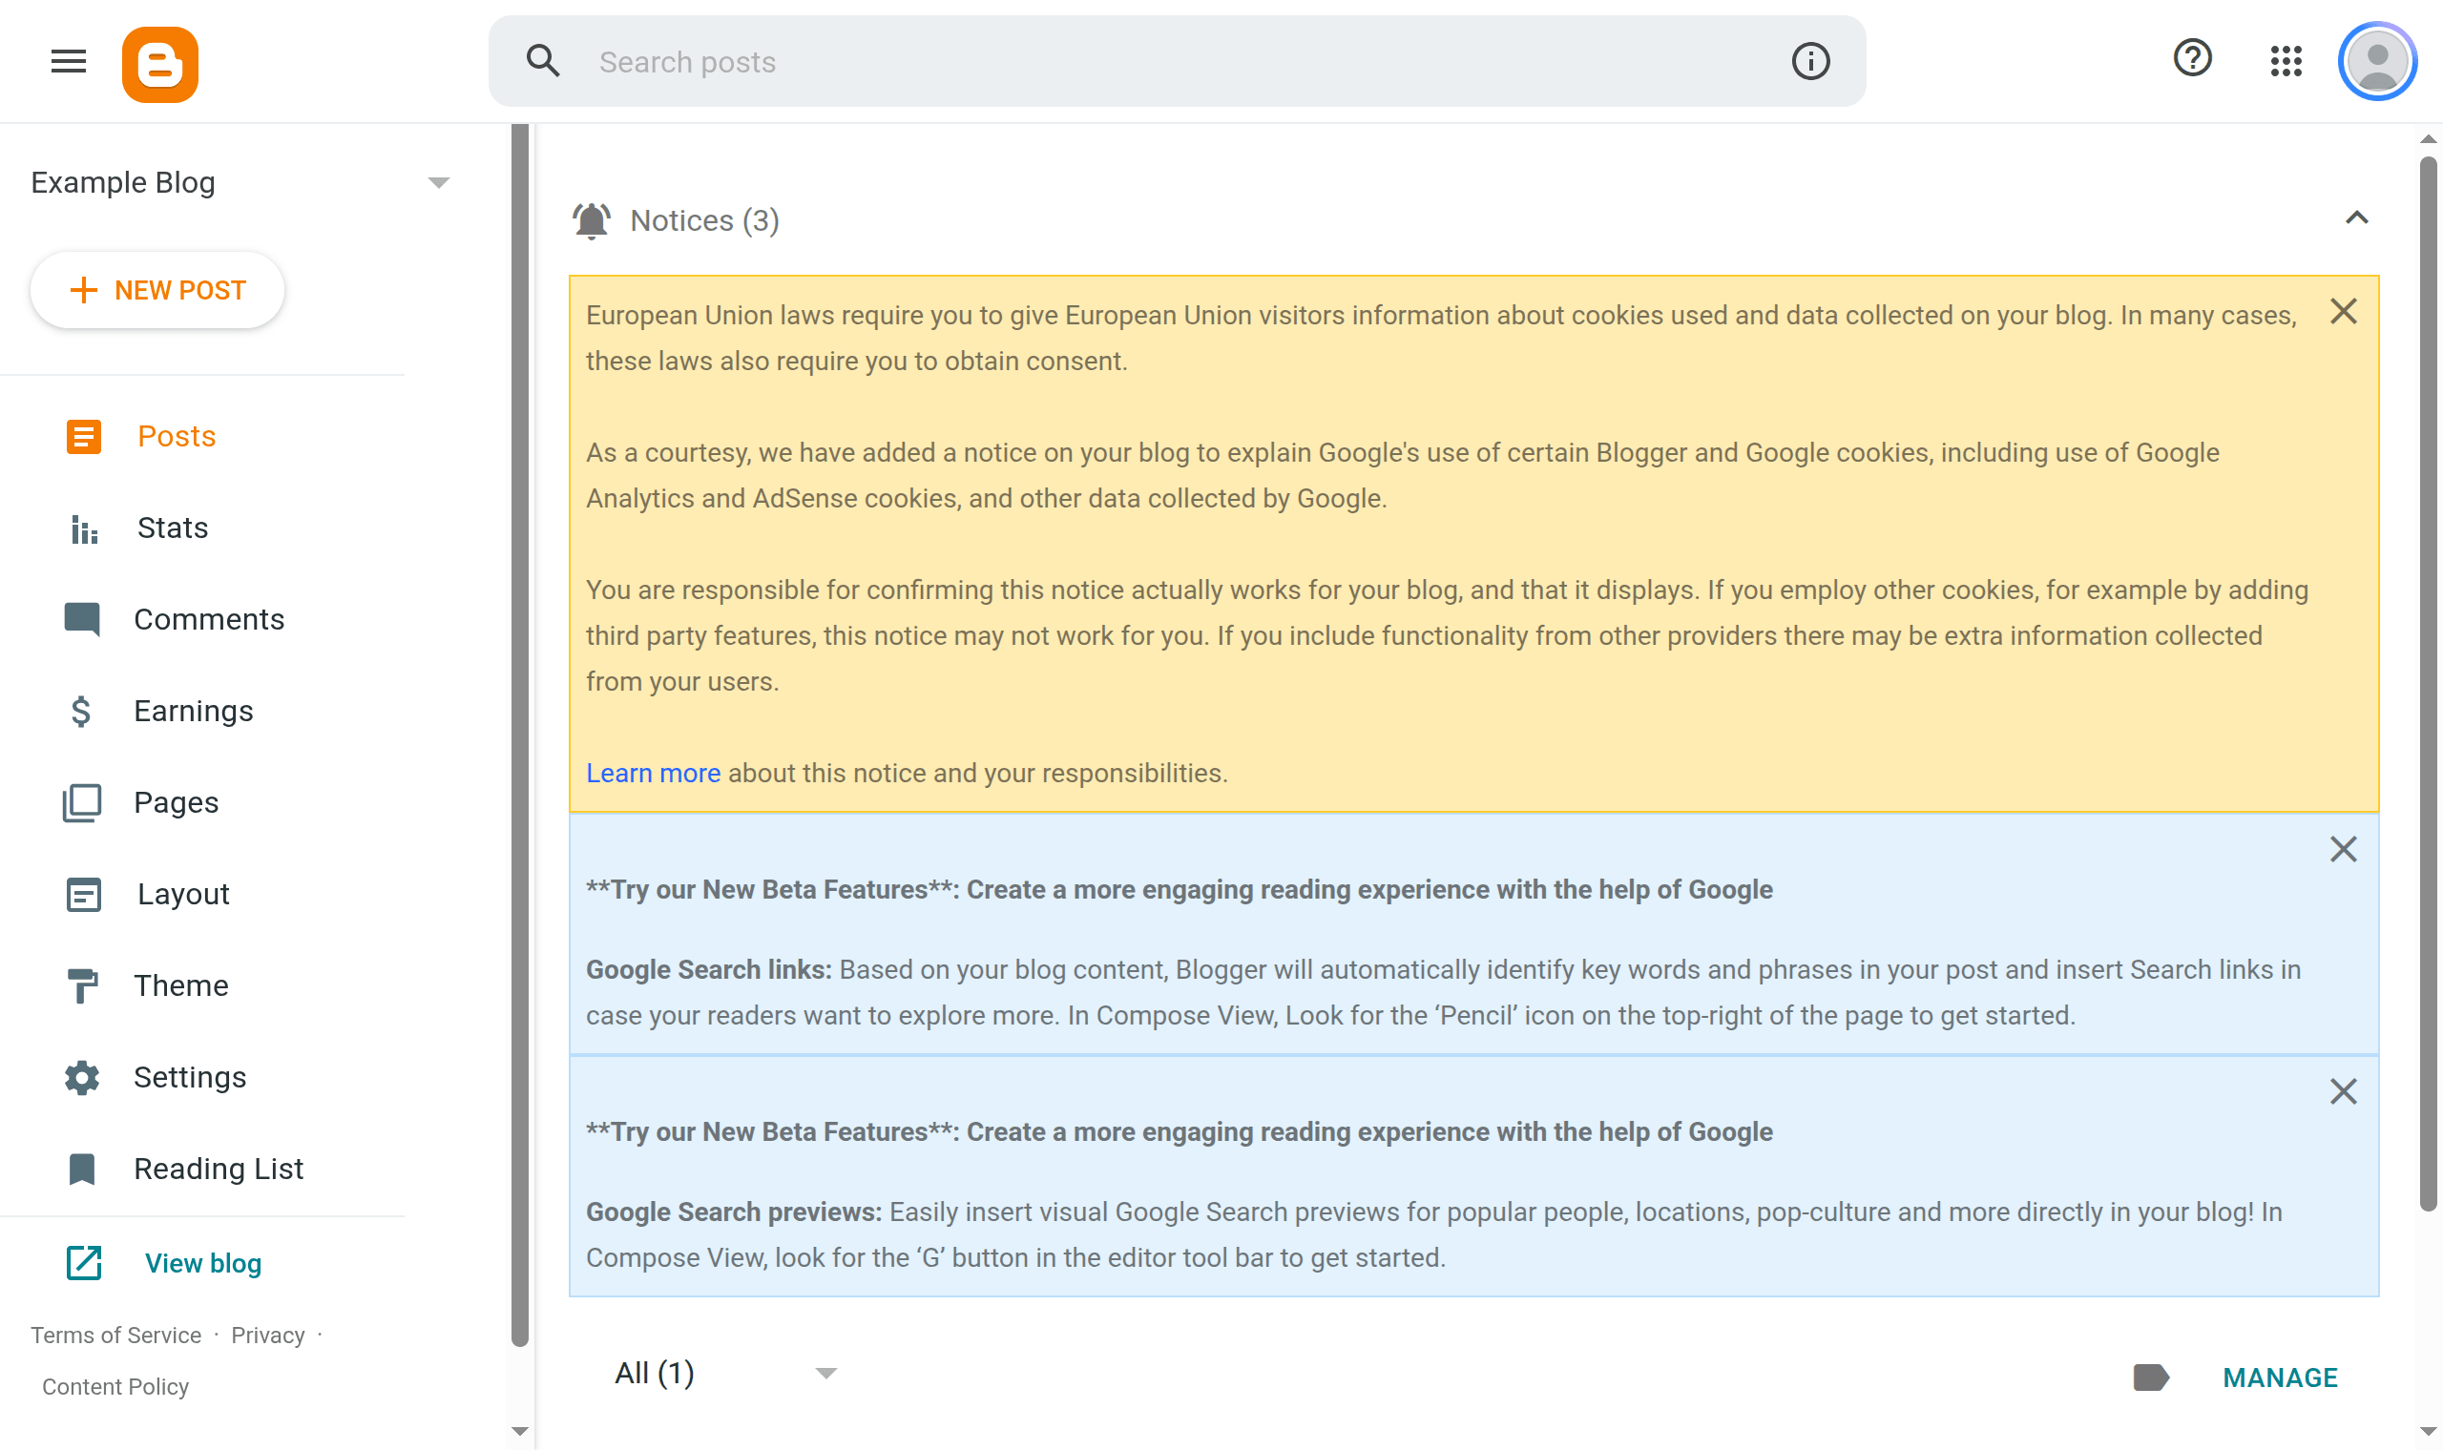Click the Manage button

(x=2280, y=1377)
